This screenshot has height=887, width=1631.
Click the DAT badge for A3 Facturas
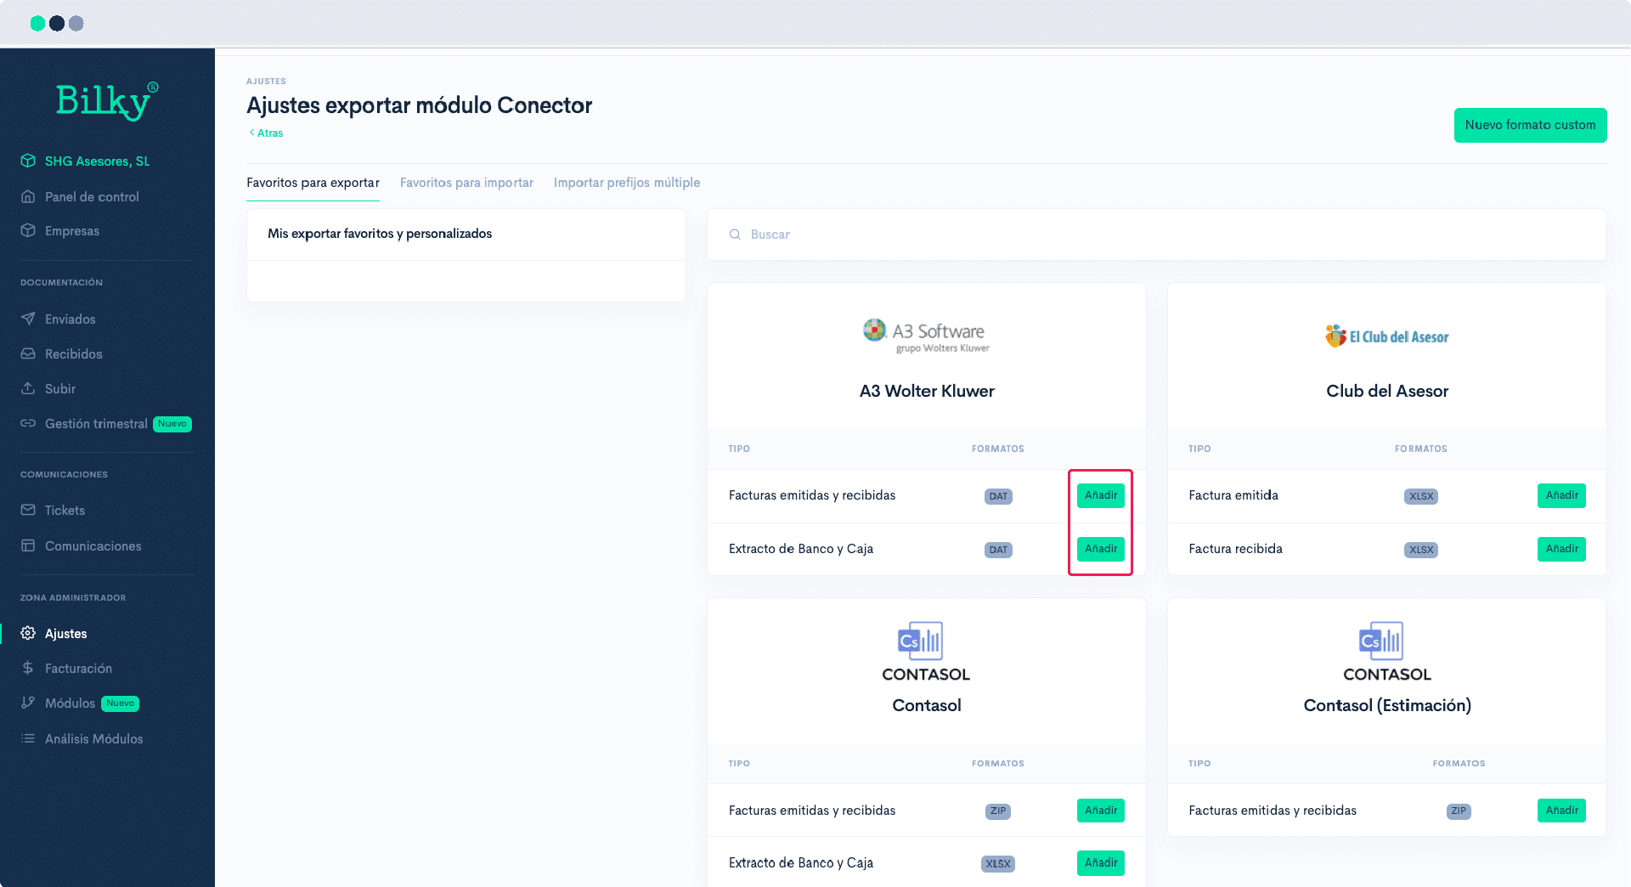click(x=998, y=496)
